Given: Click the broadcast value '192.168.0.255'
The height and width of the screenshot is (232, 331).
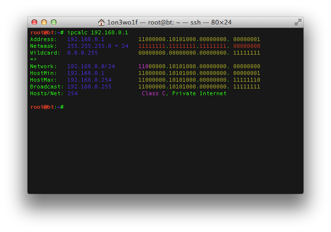Looking at the screenshot, I should click(x=90, y=87).
